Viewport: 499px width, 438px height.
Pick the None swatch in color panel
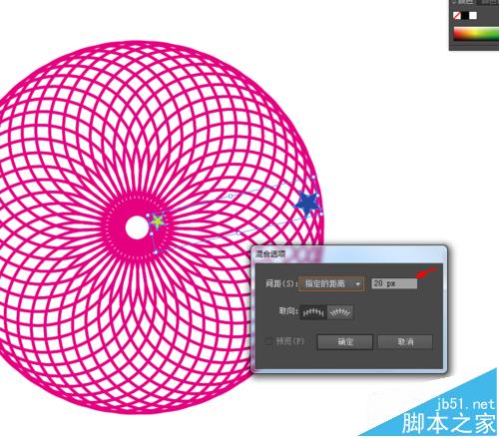[x=457, y=15]
